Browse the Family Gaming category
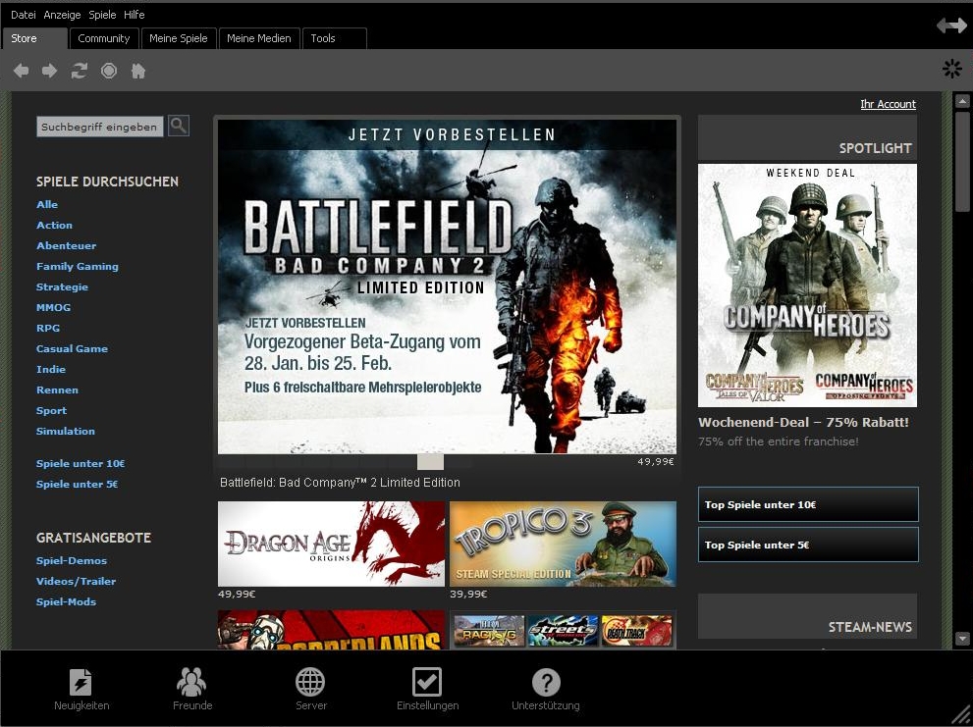The width and height of the screenshot is (973, 727). 78,267
